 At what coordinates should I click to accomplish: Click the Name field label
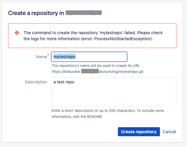point(41,57)
